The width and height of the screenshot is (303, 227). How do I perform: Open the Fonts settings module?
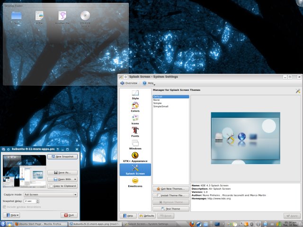[135, 131]
